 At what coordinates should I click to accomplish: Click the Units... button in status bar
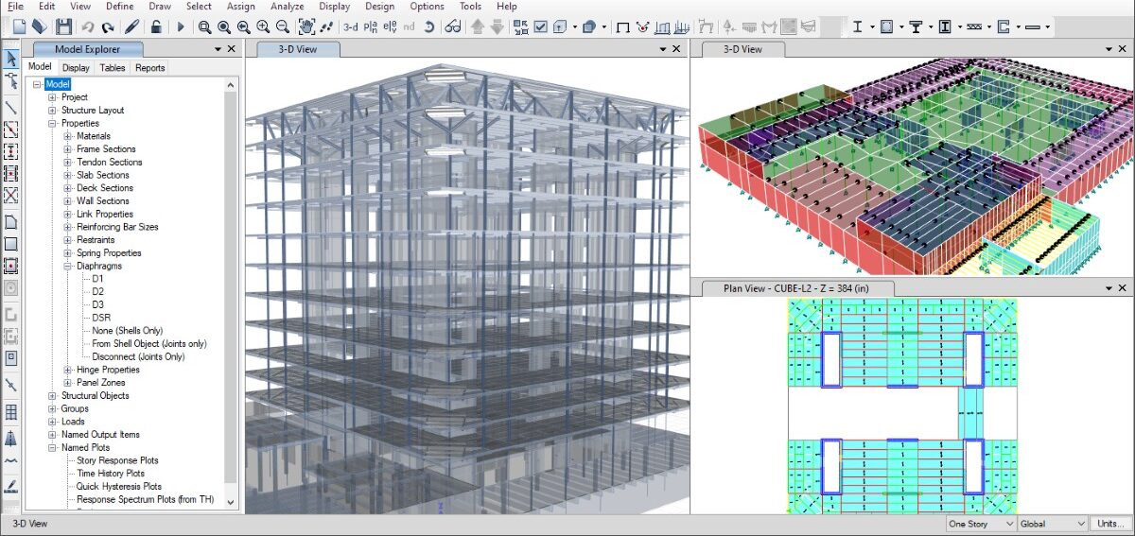[1110, 524]
